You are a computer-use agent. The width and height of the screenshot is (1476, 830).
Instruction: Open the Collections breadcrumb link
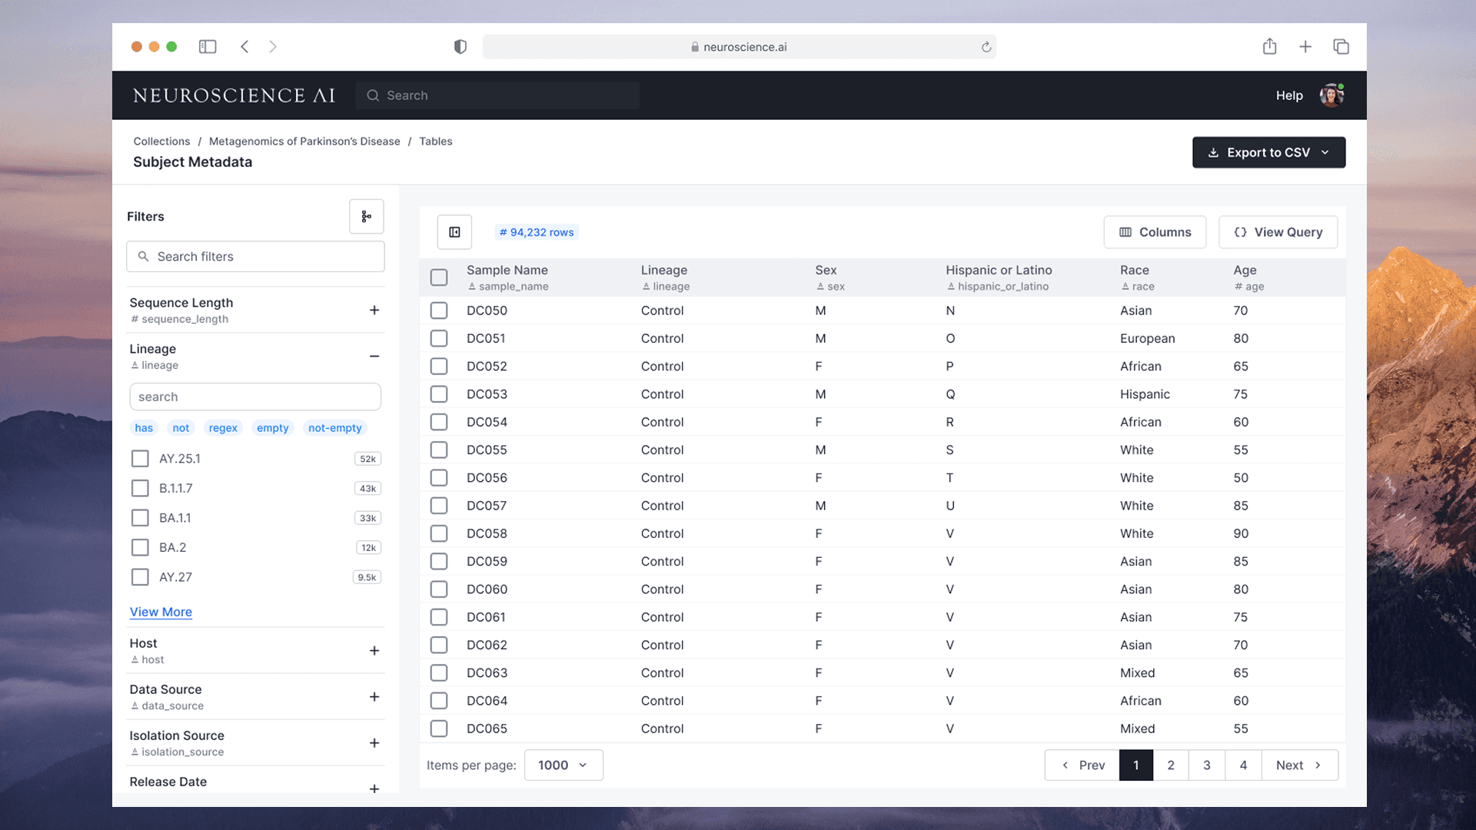pyautogui.click(x=161, y=141)
